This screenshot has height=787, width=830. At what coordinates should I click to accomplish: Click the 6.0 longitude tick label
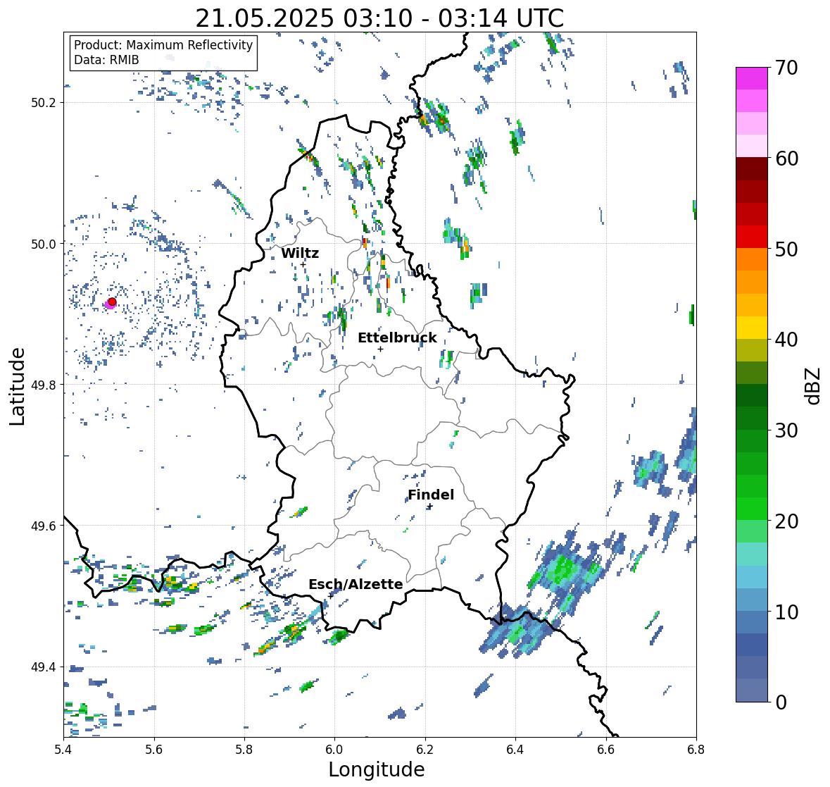pyautogui.click(x=334, y=749)
